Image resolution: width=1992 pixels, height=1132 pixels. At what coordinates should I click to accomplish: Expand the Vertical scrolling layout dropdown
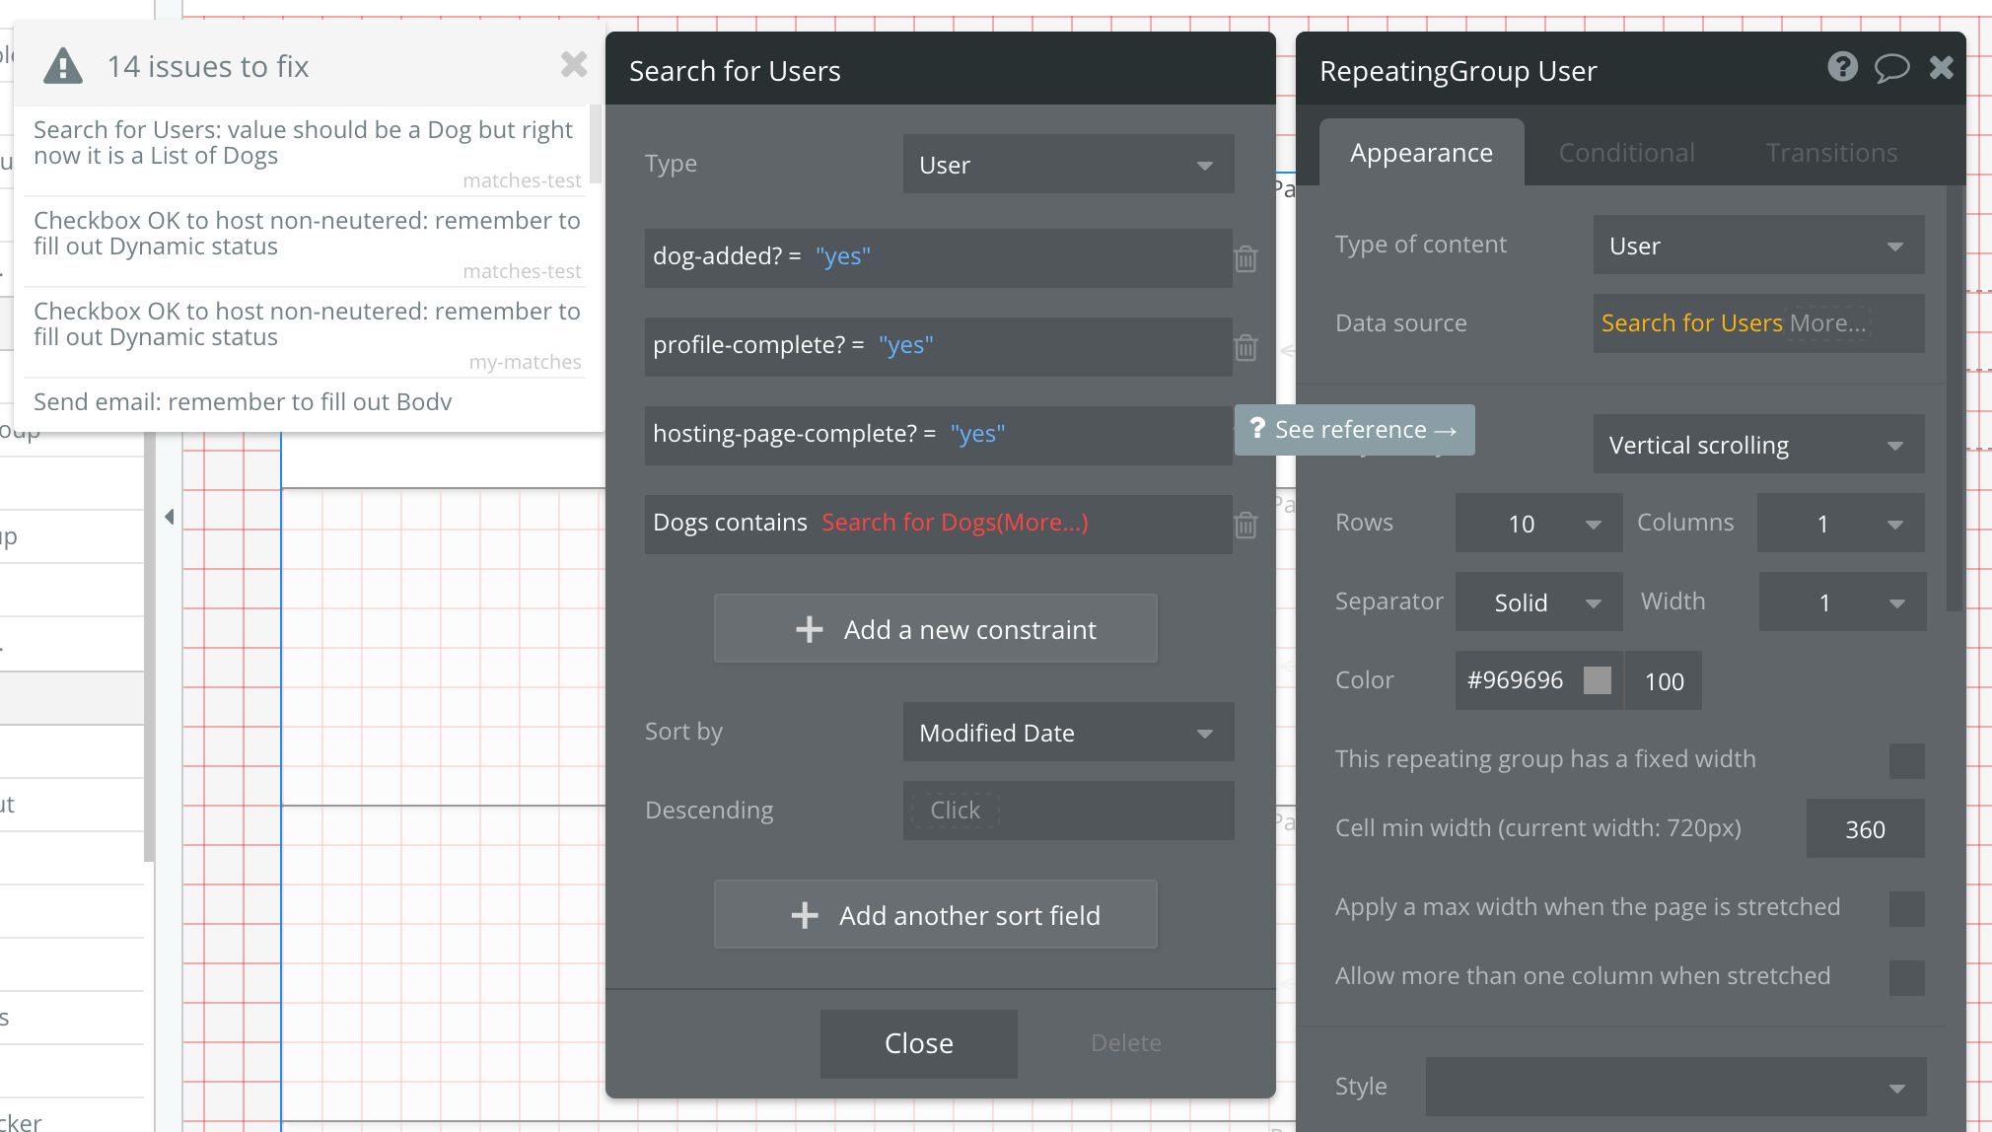(x=1758, y=445)
